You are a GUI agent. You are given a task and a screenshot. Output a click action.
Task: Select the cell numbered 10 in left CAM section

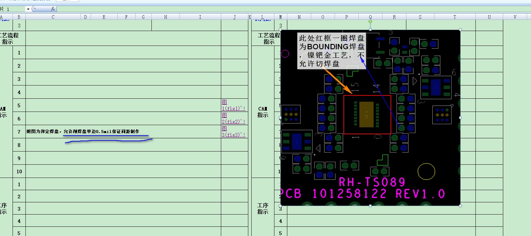click(x=19, y=171)
